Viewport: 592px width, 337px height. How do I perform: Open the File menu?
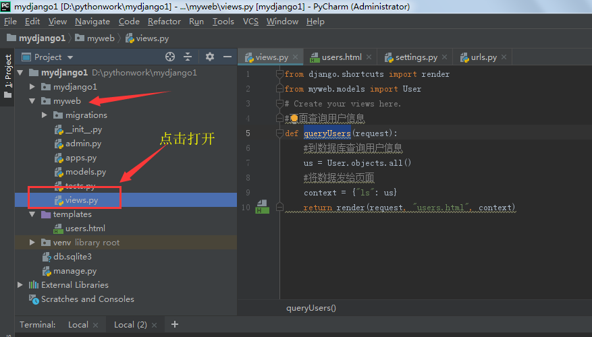10,22
